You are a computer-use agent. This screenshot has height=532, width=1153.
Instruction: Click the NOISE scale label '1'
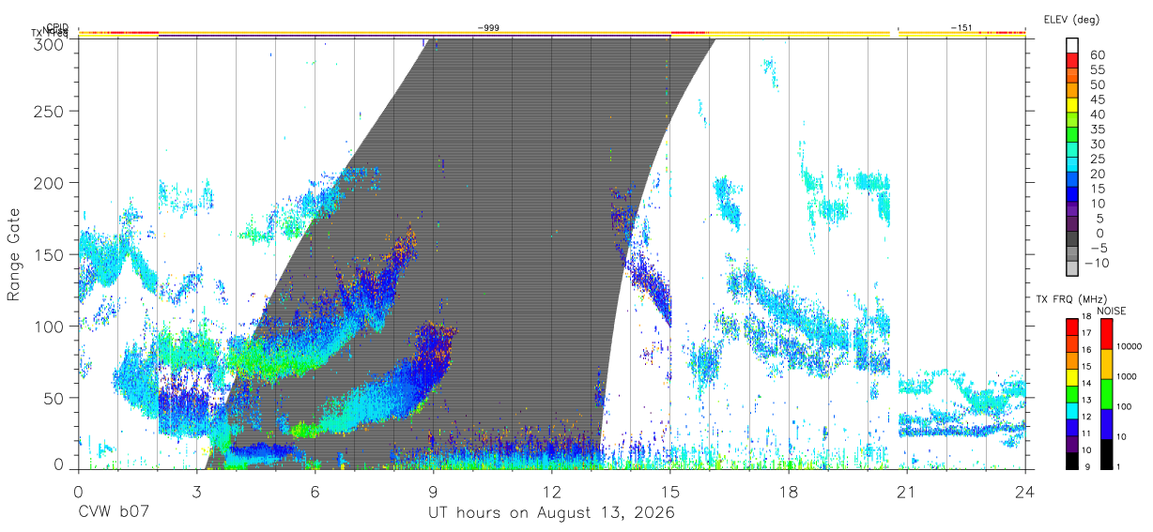point(1116,466)
